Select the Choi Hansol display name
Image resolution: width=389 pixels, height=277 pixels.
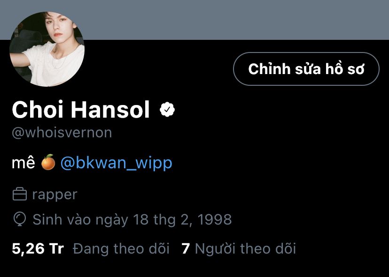(x=81, y=109)
